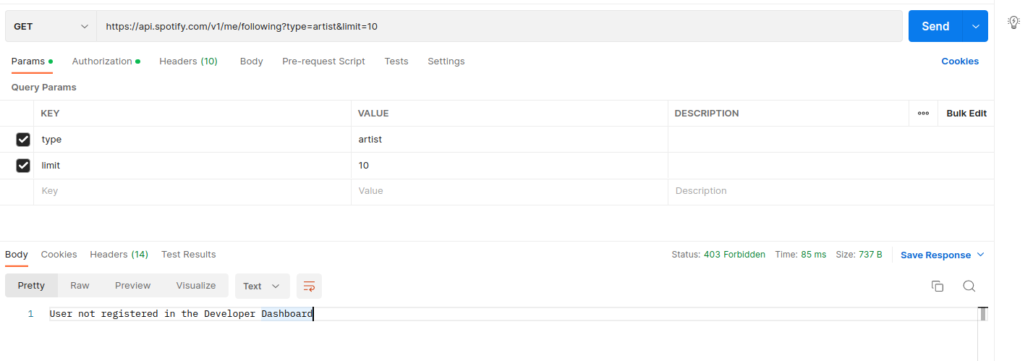This screenshot has height=361, width=1033.
Task: Uncheck the limit parameter checkbox
Action: pos(23,166)
